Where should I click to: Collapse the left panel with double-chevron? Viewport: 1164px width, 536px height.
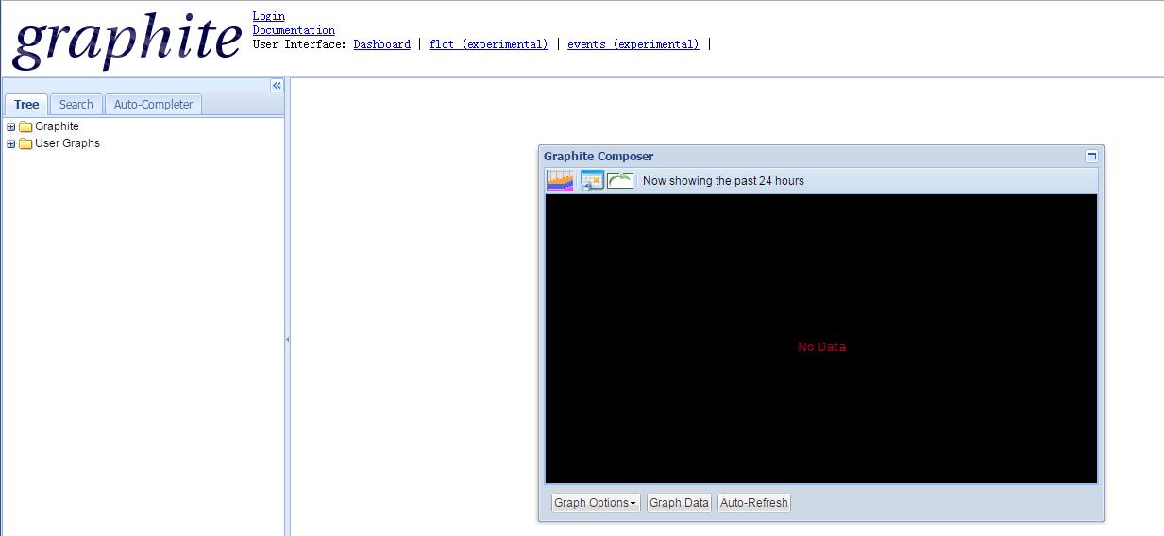pos(277,86)
